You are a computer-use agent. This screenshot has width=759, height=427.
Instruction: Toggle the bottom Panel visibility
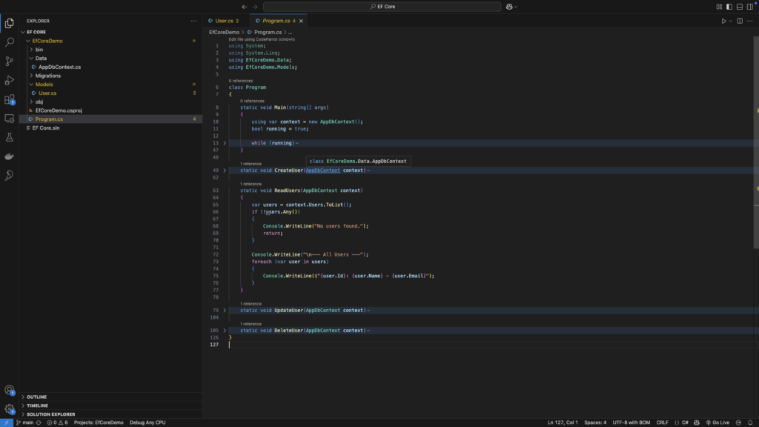(x=740, y=7)
